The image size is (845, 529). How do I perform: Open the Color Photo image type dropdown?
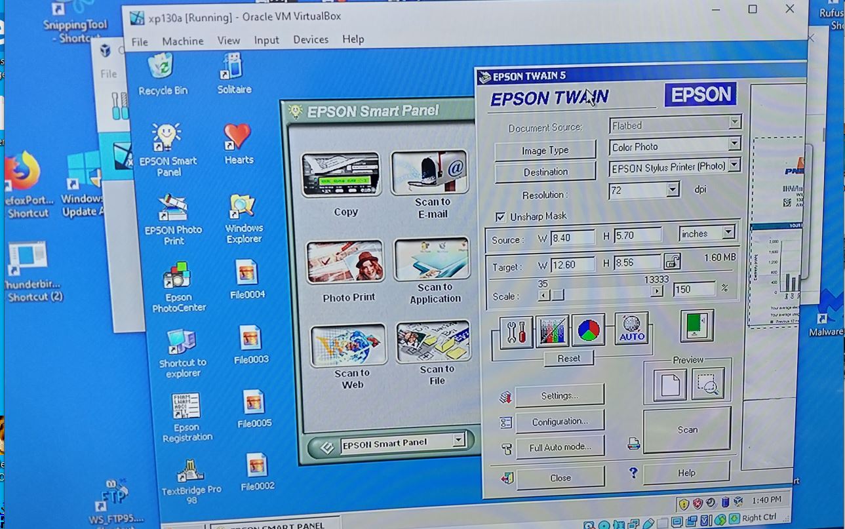(x=734, y=144)
